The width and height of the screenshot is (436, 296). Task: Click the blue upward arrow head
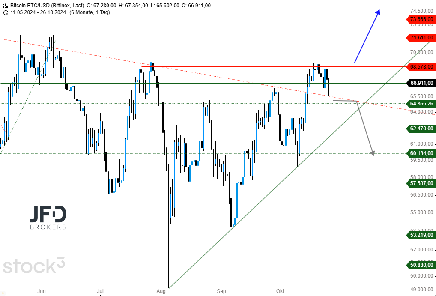pos(378,12)
